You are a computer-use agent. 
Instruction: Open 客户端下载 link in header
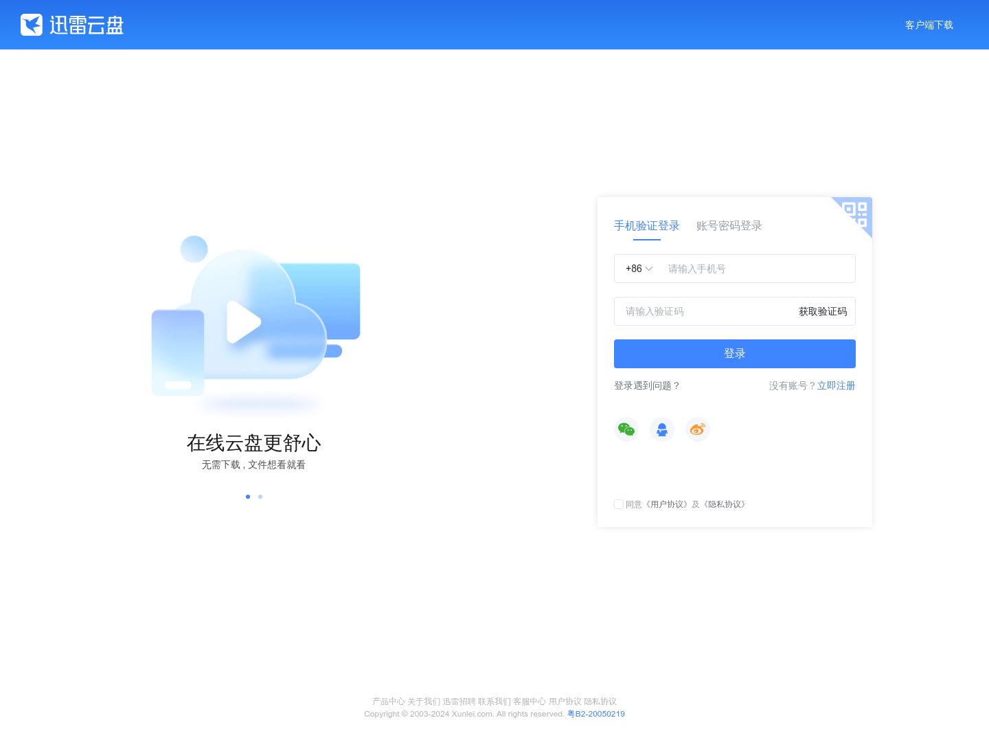[929, 25]
